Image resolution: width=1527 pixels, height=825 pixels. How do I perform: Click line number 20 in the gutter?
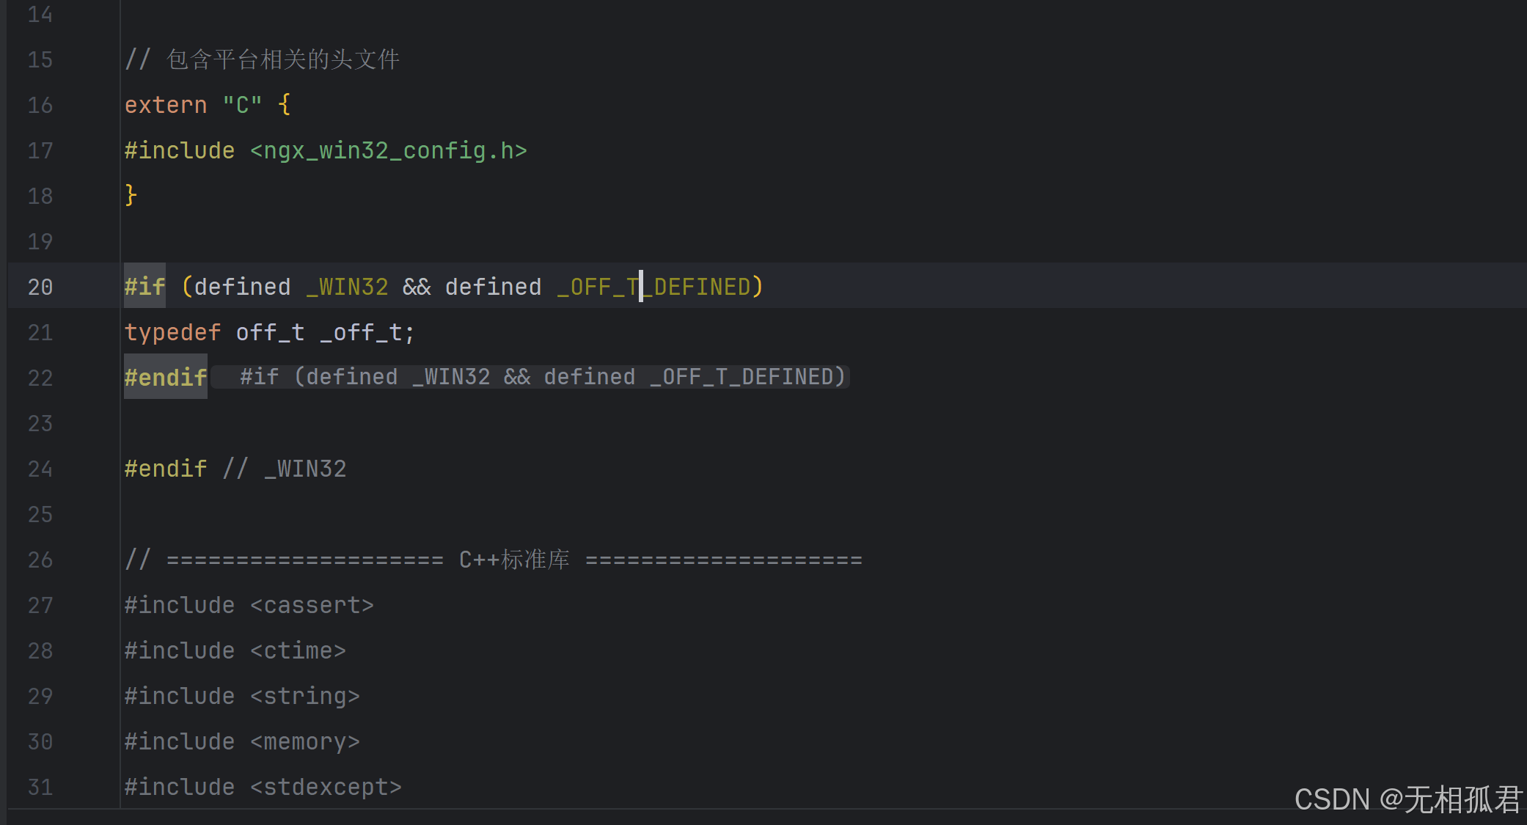[x=40, y=286]
